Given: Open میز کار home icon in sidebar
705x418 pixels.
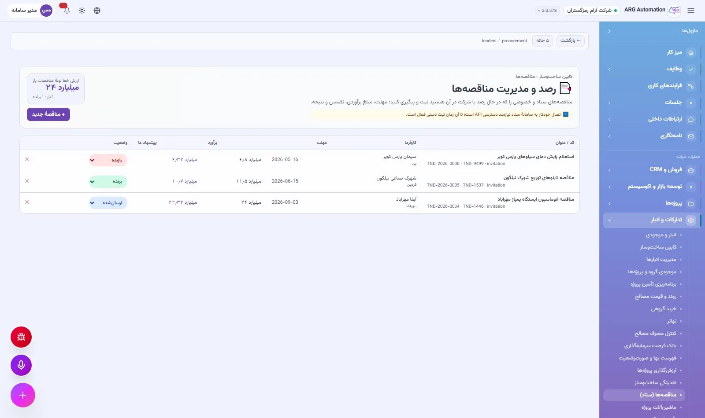Looking at the screenshot, I should coord(691,53).
